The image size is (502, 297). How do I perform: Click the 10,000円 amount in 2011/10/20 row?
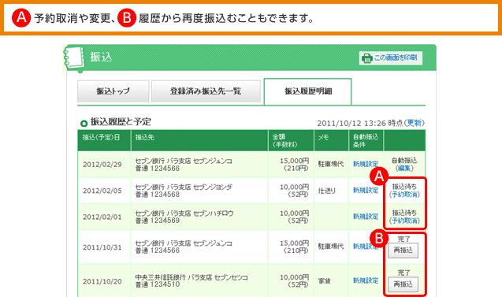coord(295,277)
